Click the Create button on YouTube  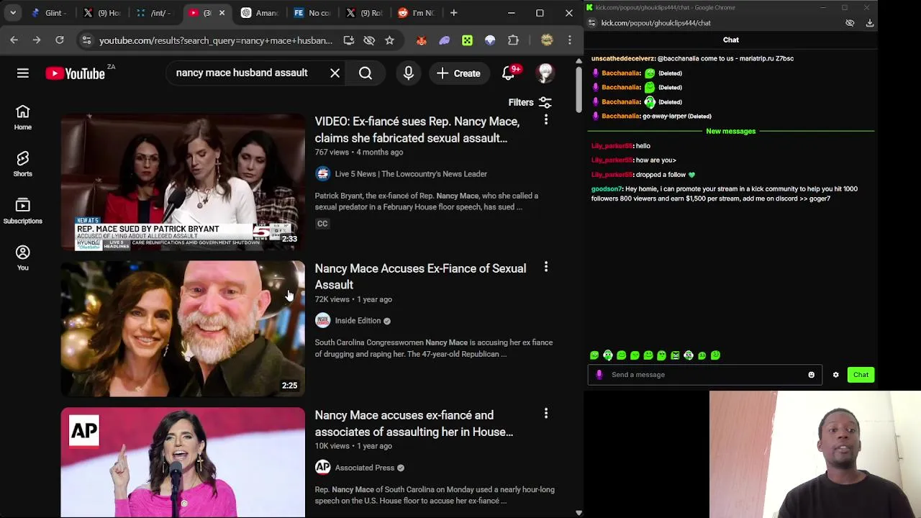click(x=458, y=73)
